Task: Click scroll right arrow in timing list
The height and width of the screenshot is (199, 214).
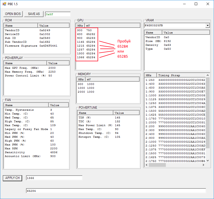Action: point(203,165)
